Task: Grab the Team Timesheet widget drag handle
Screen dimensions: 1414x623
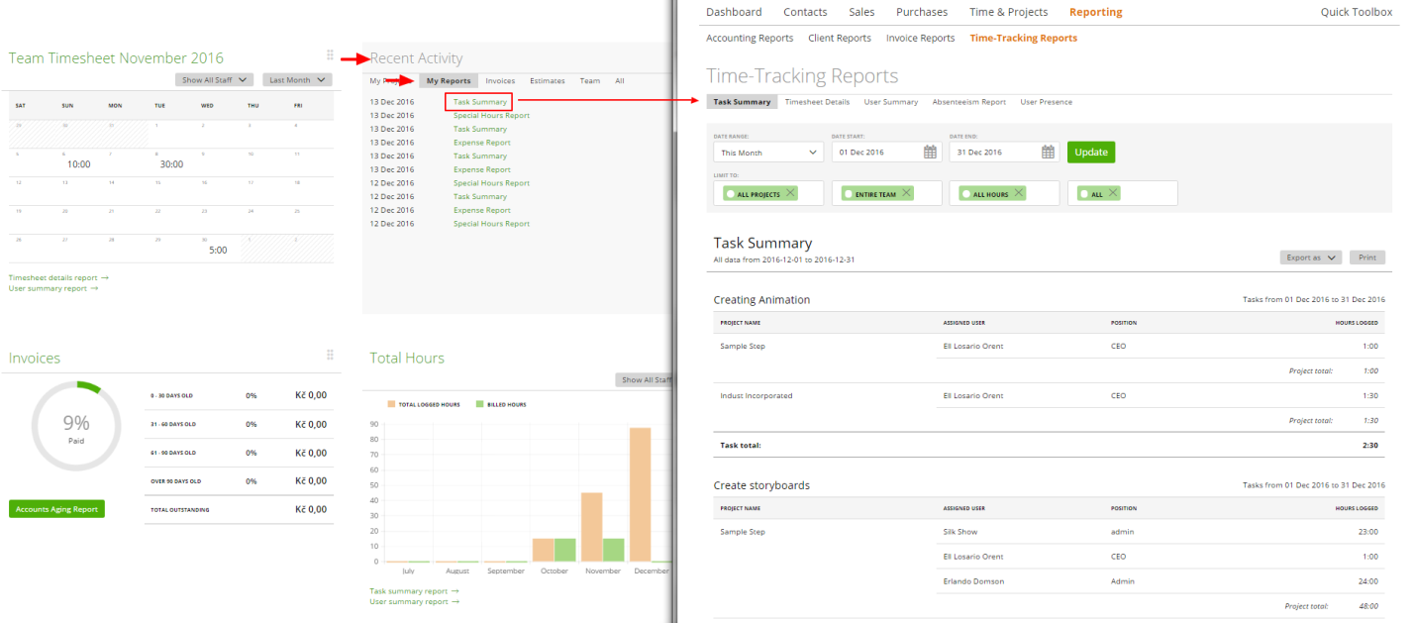Action: 330,55
